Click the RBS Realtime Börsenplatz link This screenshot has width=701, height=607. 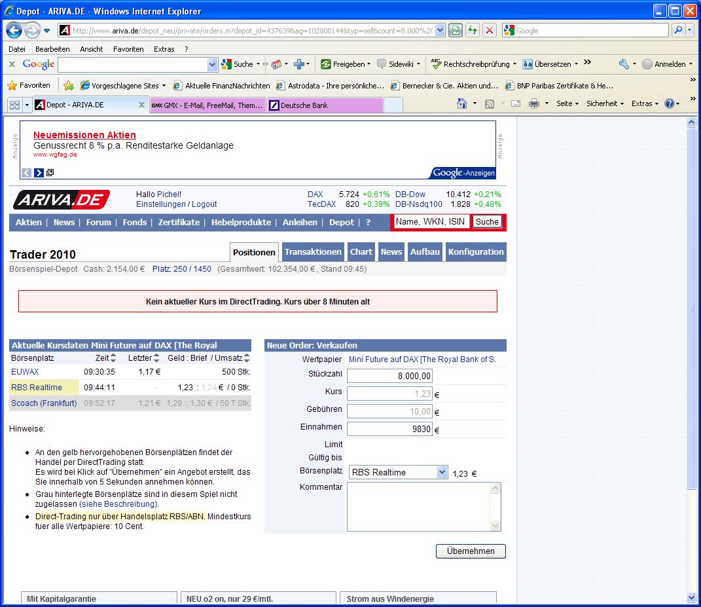[x=37, y=388]
